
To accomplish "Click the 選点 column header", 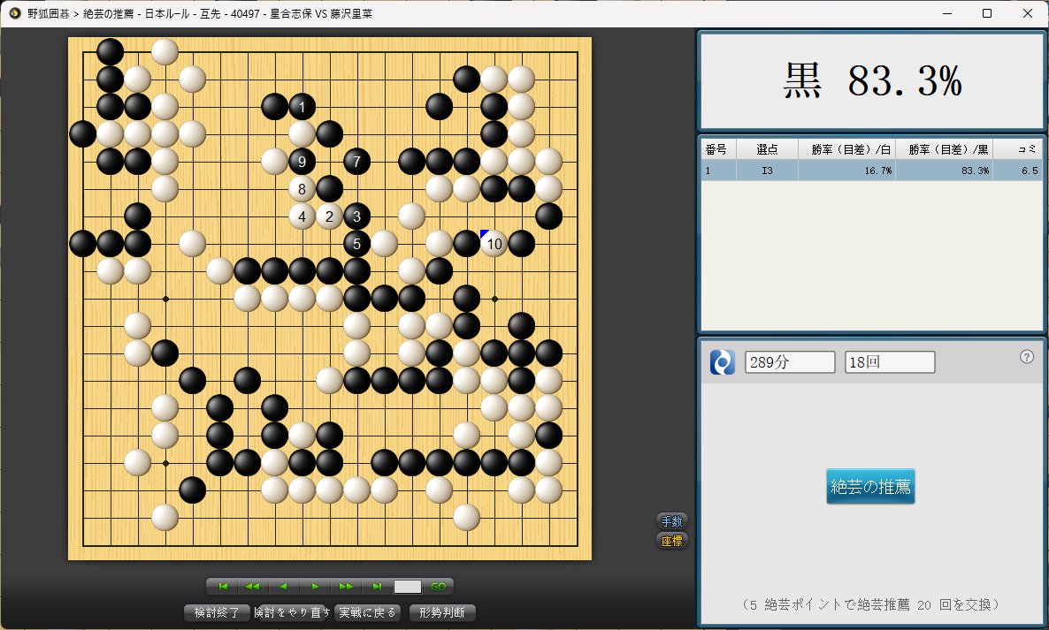I will (x=767, y=149).
